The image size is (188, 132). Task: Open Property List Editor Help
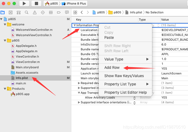125,92
